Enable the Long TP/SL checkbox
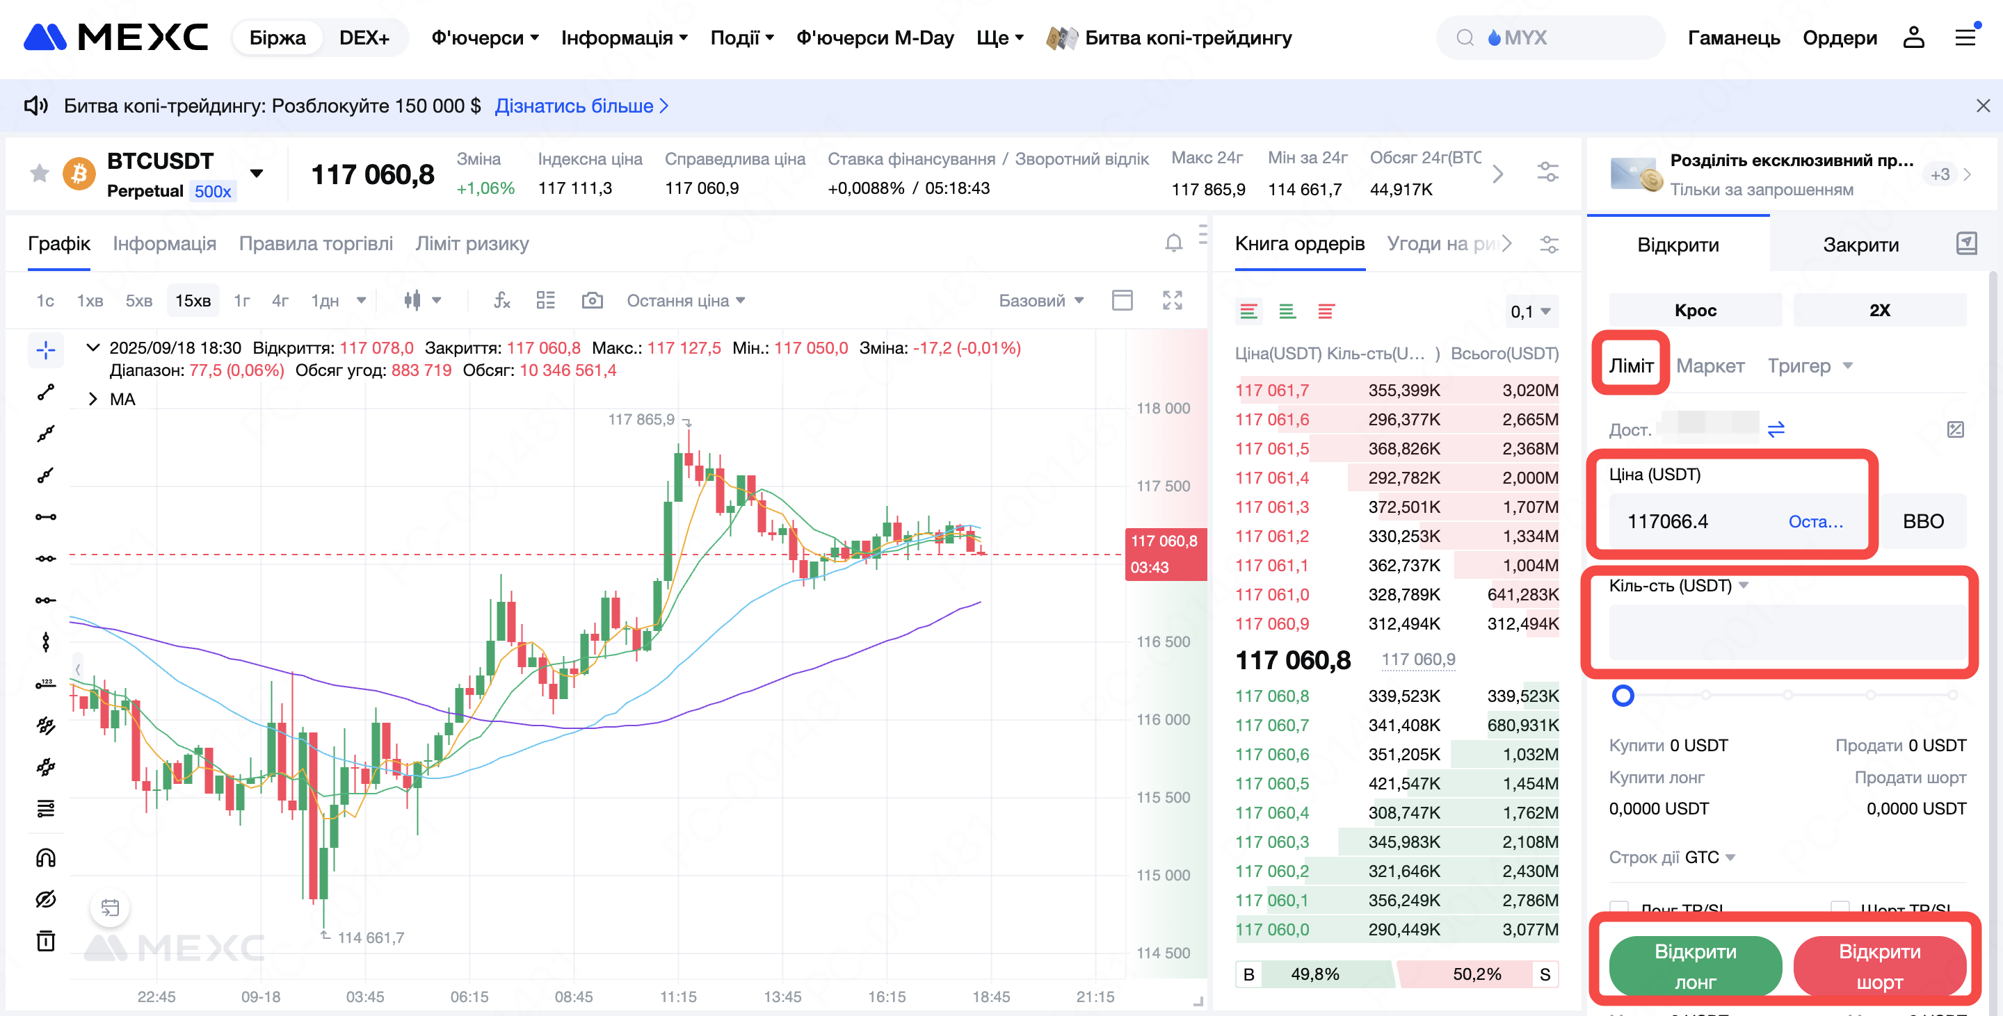Screen dimensions: 2003x1016 pos(1619,906)
